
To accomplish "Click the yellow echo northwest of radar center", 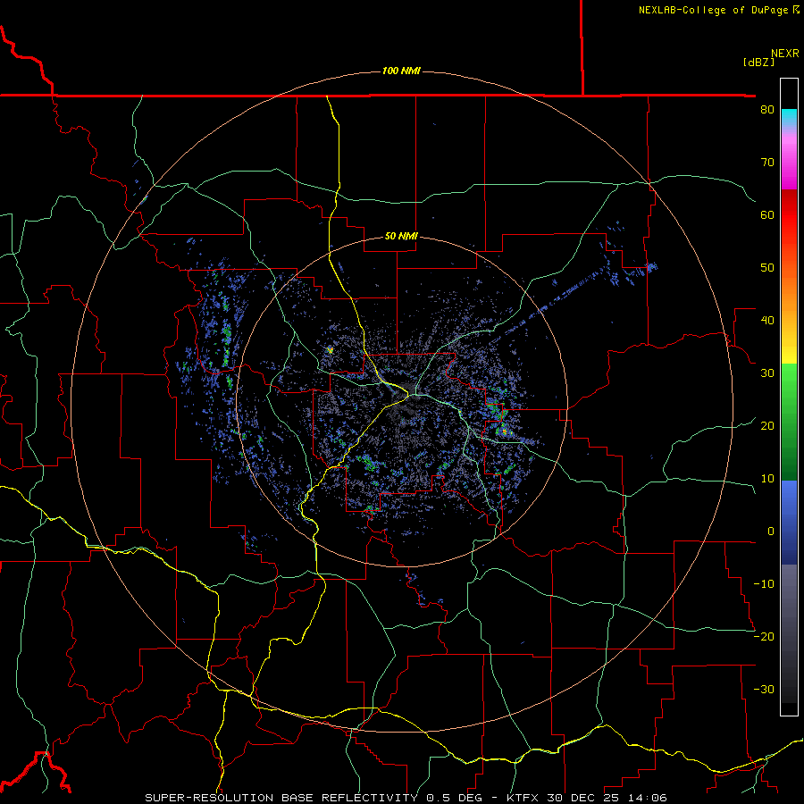I will pos(330,350).
